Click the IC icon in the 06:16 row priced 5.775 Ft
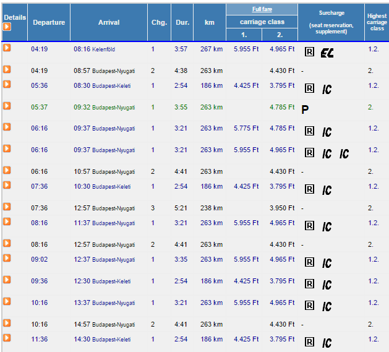 click(327, 132)
